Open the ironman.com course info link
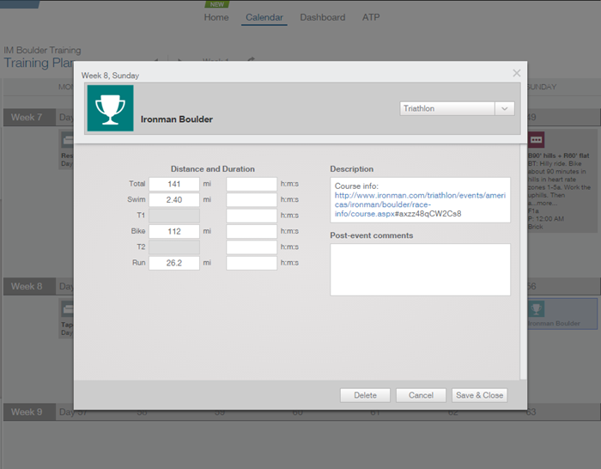601x469 pixels. [420, 204]
